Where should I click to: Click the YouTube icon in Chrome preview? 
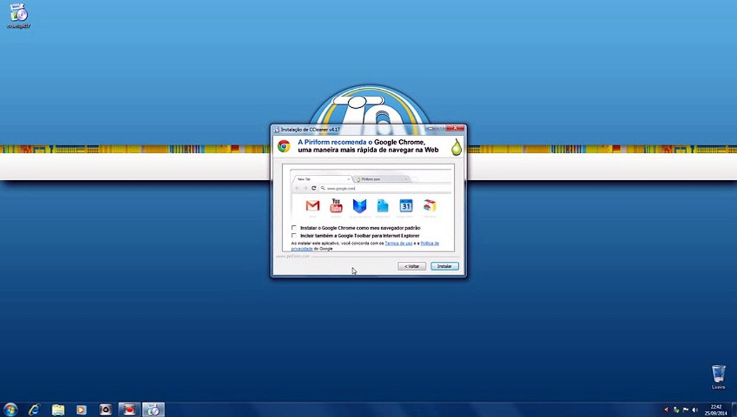coord(336,206)
